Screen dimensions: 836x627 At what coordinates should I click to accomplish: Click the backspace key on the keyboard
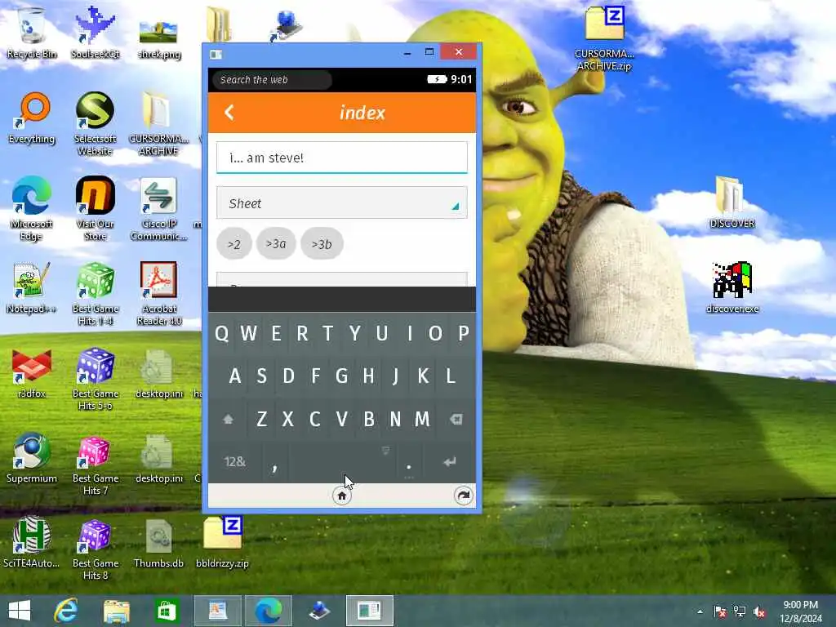[x=456, y=419]
